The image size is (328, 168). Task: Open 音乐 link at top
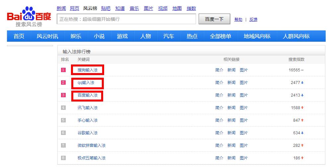(x=134, y=8)
